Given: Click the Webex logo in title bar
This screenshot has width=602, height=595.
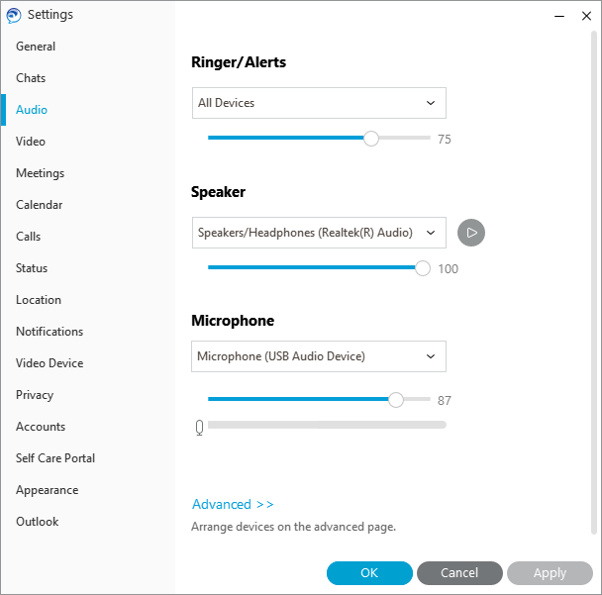Looking at the screenshot, I should coord(13,15).
